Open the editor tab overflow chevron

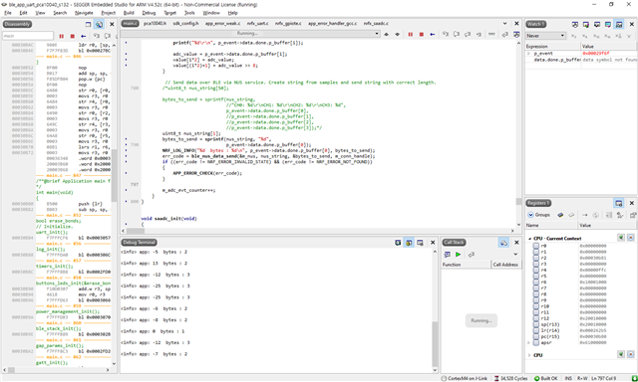coord(505,24)
